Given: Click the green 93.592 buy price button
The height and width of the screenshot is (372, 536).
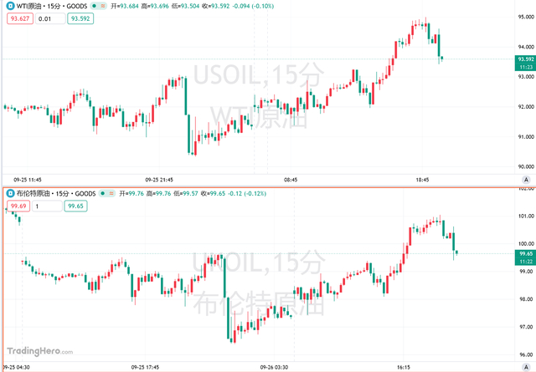Looking at the screenshot, I should pyautogui.click(x=80, y=18).
